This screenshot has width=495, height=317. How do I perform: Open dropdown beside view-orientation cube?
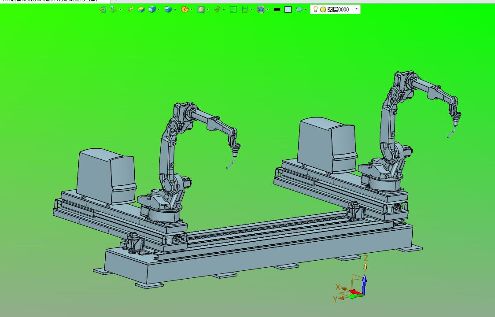(x=175, y=10)
